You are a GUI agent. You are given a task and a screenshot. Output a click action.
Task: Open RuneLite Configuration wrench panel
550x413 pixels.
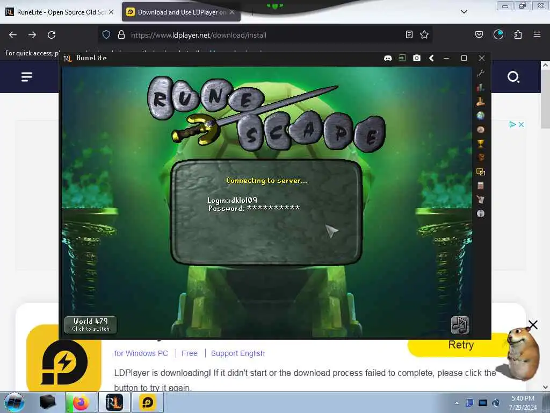481,73
